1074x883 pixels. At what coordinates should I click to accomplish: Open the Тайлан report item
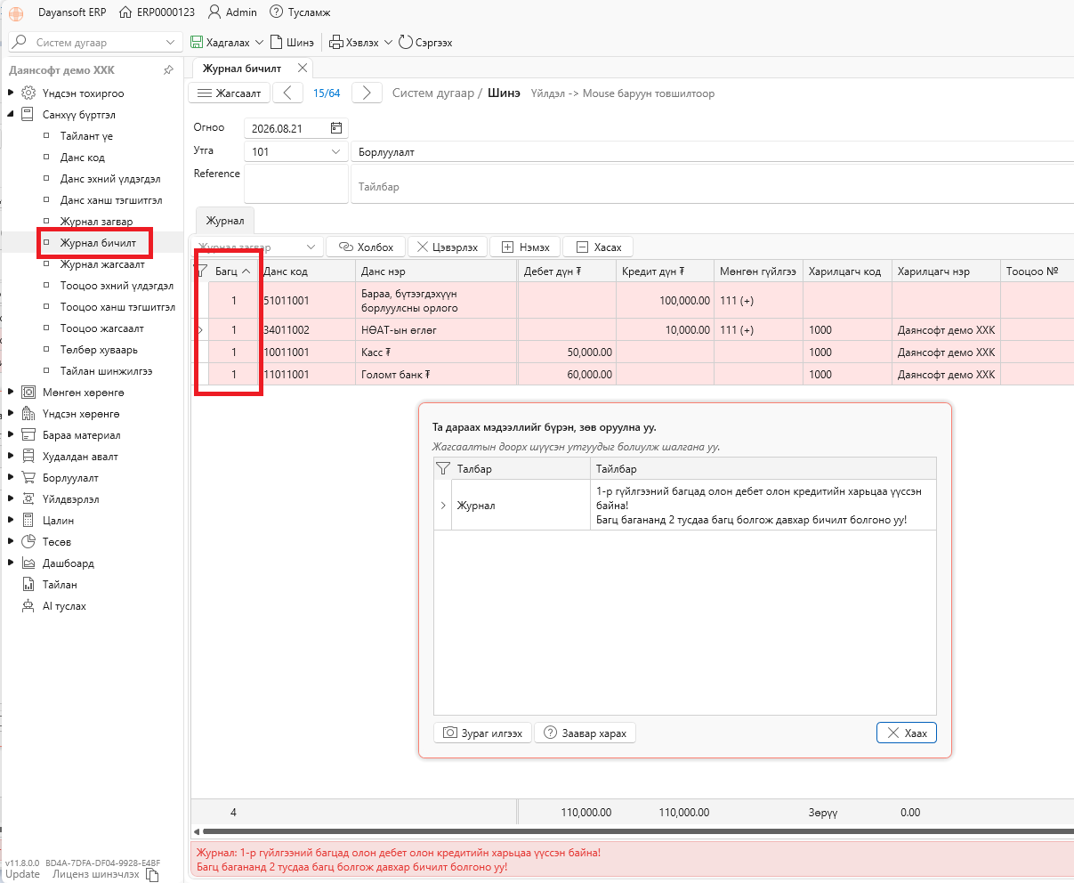tap(60, 585)
